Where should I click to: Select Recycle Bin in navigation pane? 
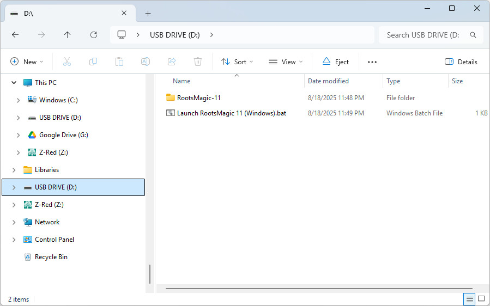pyautogui.click(x=51, y=257)
